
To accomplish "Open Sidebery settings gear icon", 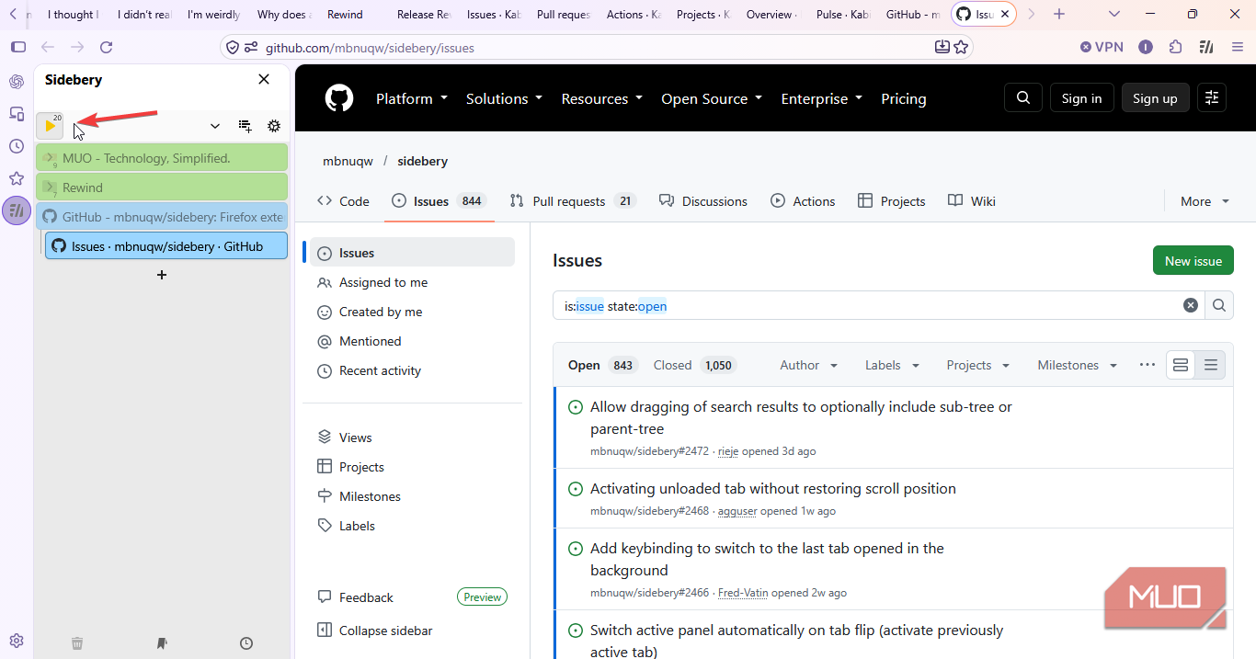I will tap(274, 126).
